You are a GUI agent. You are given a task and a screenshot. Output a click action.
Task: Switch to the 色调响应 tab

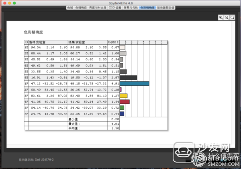[81, 7]
